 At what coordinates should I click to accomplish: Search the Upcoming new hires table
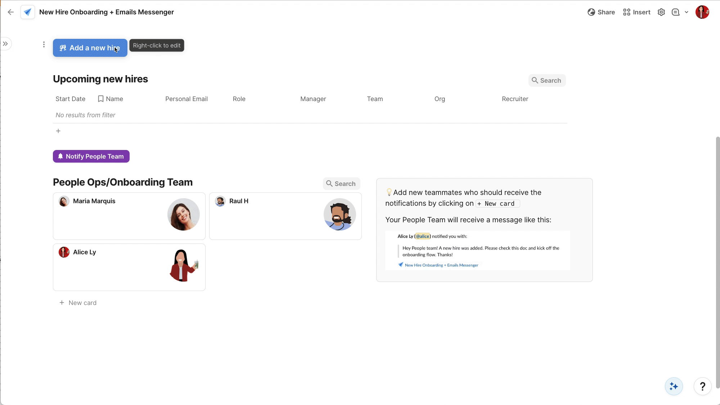click(x=547, y=81)
